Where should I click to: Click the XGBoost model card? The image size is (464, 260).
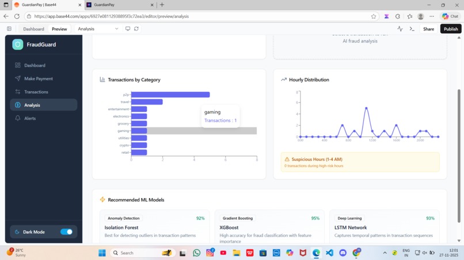[269, 227]
